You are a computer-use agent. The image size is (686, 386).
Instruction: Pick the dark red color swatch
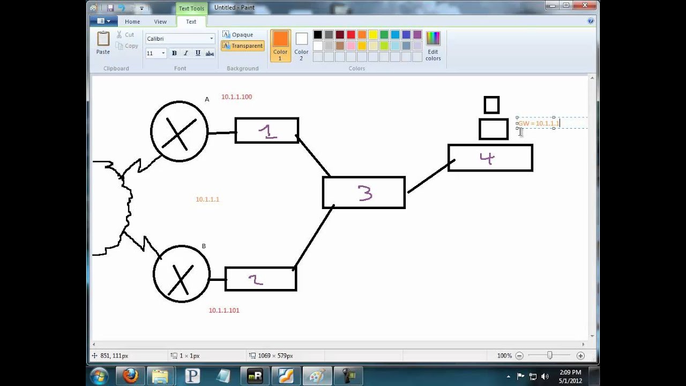(x=340, y=35)
